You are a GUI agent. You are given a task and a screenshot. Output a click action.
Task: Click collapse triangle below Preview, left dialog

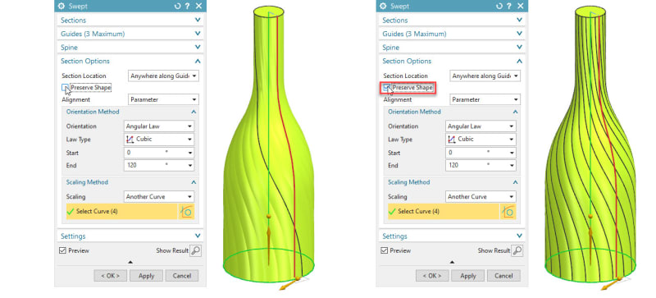[130, 262]
